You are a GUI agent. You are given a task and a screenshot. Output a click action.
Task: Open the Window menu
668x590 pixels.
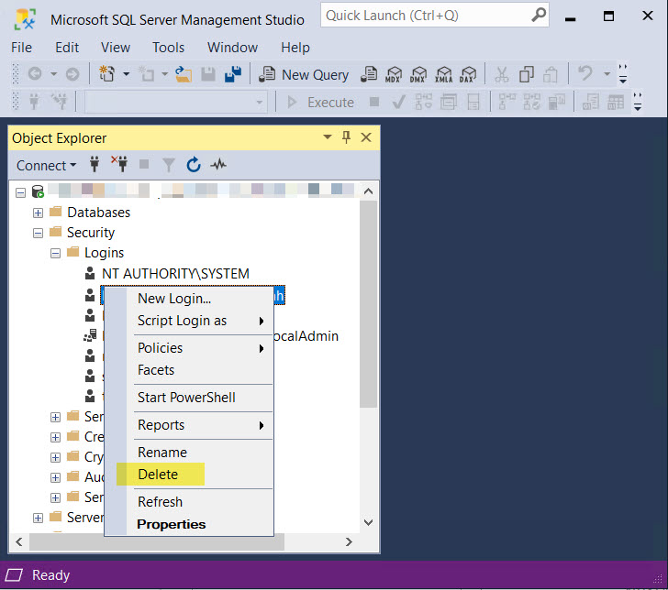[x=233, y=48]
